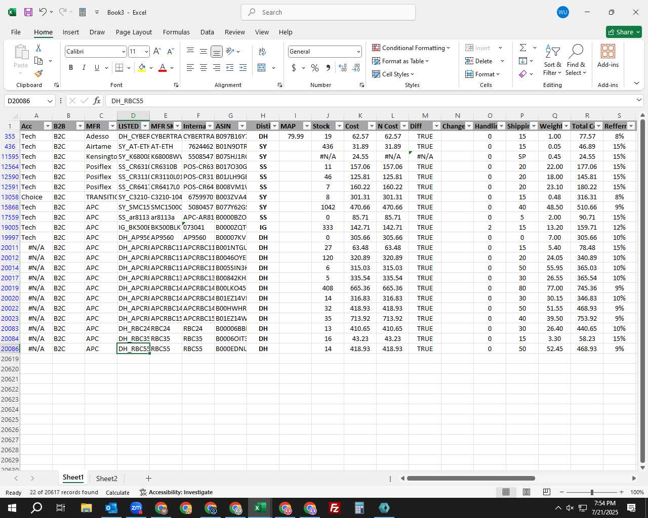The image size is (648, 518).
Task: Increase font size with the larger A icon
Action: point(157,52)
